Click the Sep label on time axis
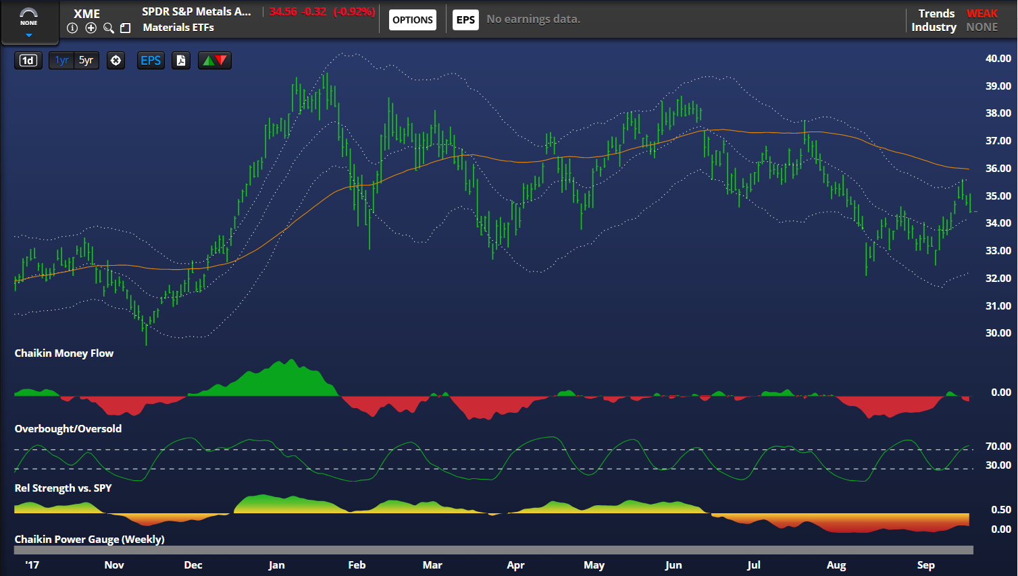Screen dimensions: 1018x576 tap(925, 565)
